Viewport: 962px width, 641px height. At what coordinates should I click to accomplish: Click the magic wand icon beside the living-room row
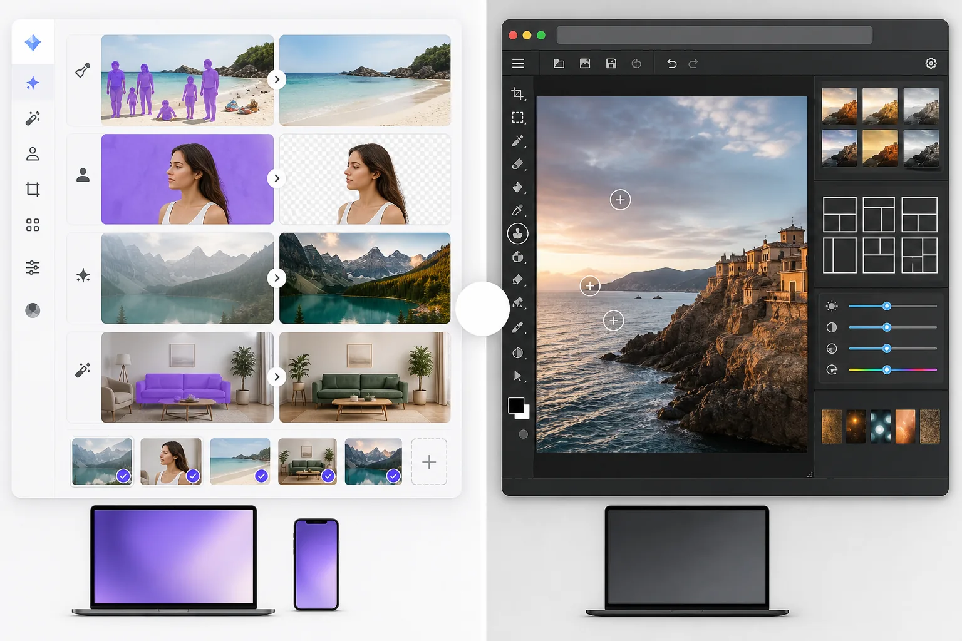[x=83, y=370]
